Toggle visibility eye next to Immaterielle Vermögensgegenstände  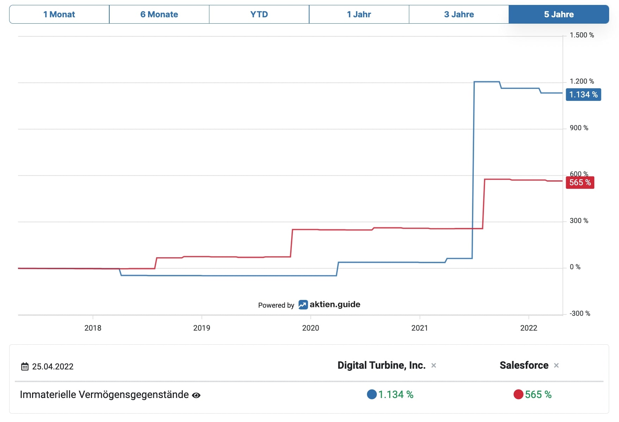coord(196,396)
